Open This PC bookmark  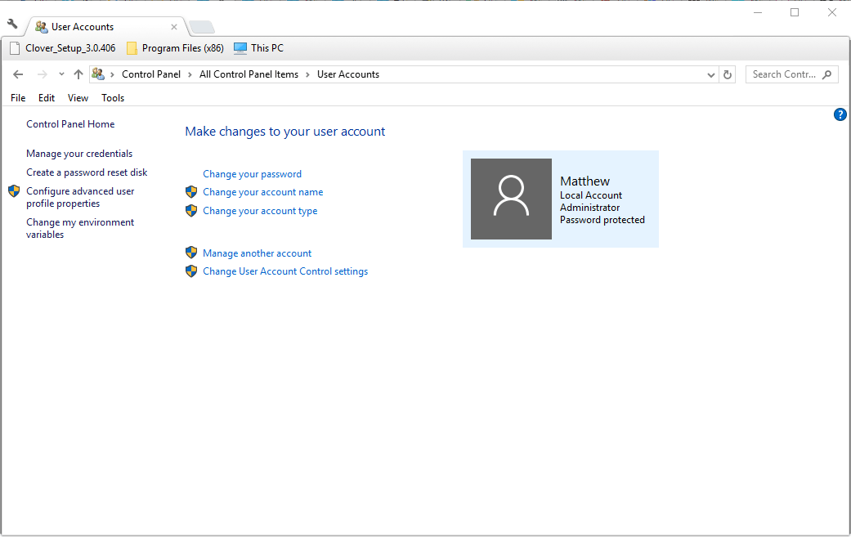coord(258,48)
